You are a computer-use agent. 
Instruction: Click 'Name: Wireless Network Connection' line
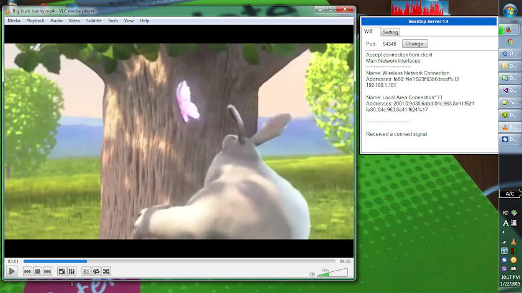pyautogui.click(x=408, y=73)
